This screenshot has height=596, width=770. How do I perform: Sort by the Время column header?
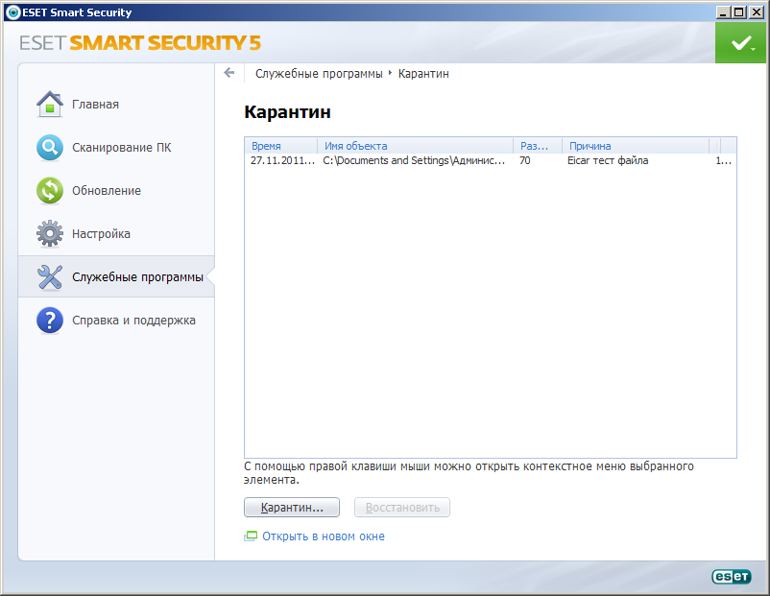281,146
